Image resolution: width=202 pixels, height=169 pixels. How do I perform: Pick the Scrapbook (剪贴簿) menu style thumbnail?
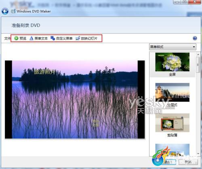pyautogui.click(x=172, y=123)
